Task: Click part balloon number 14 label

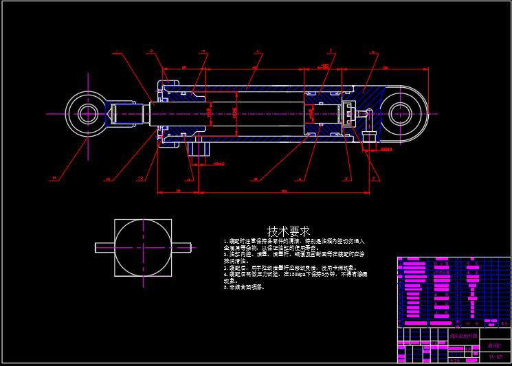Action: click(x=54, y=179)
